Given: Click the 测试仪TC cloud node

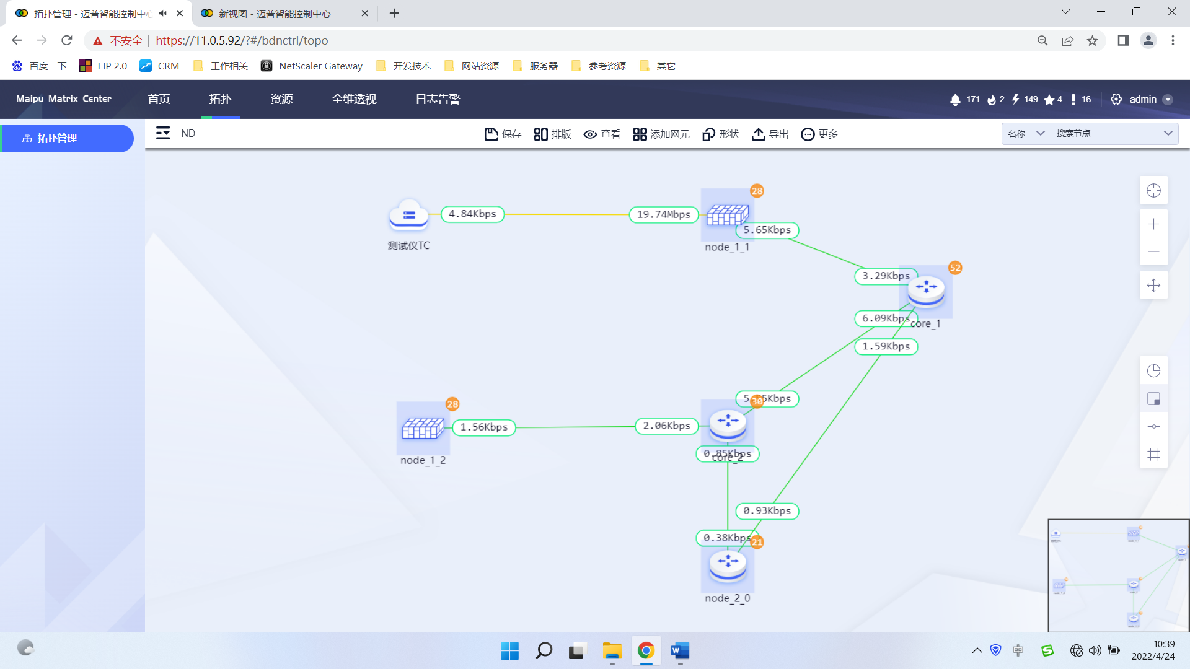Looking at the screenshot, I should pyautogui.click(x=408, y=216).
